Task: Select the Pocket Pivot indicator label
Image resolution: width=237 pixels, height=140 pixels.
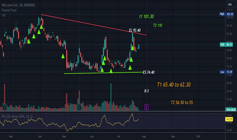Action: pos(9,10)
